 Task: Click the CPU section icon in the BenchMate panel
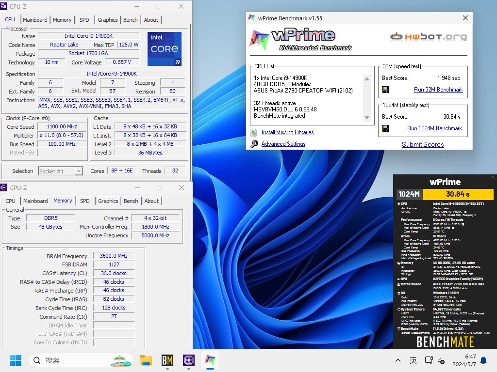[x=399, y=204]
